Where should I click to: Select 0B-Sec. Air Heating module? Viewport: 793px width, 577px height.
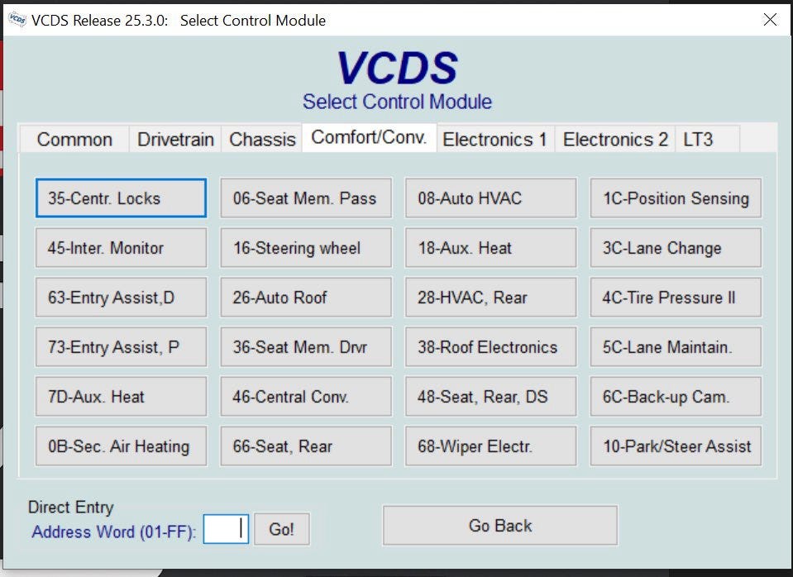tap(121, 446)
